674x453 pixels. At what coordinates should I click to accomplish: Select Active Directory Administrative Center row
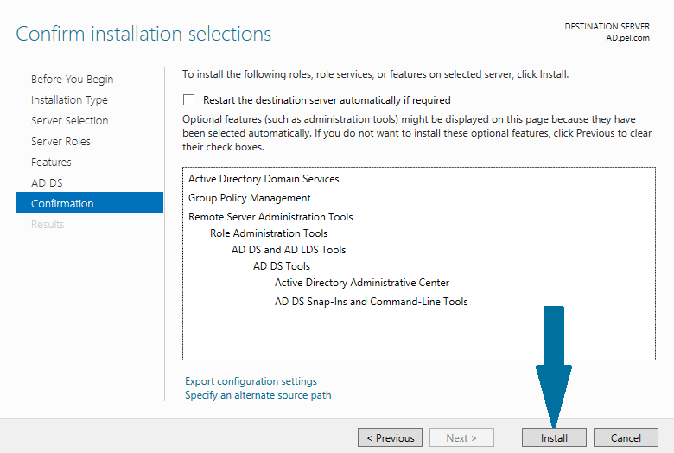(x=362, y=283)
